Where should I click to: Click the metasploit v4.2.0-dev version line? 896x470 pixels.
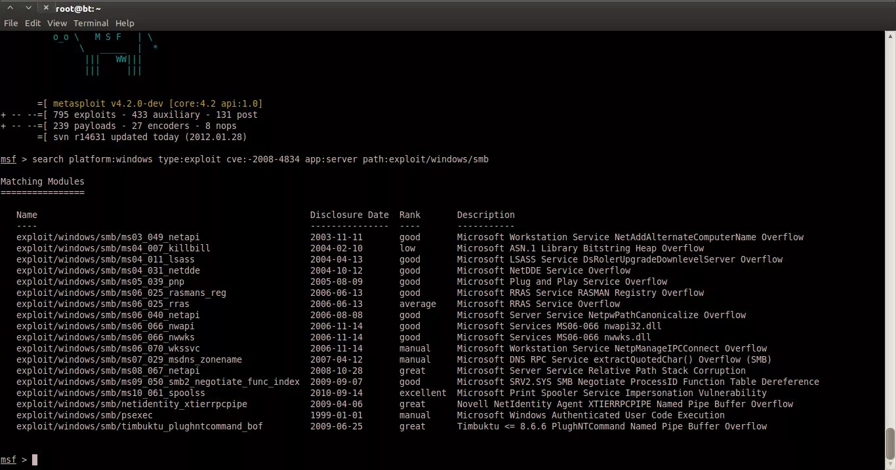150,103
